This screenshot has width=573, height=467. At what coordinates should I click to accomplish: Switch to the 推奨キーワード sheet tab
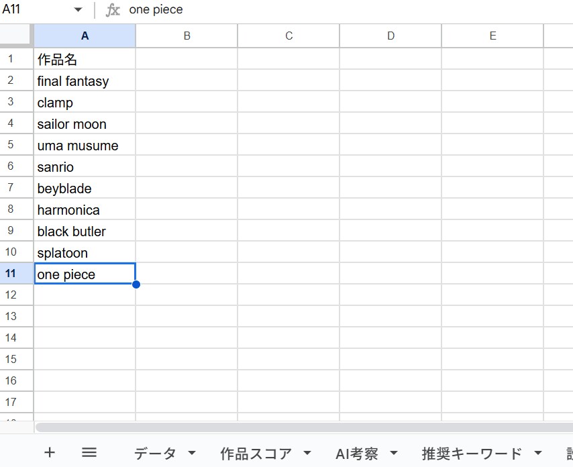[472, 454]
